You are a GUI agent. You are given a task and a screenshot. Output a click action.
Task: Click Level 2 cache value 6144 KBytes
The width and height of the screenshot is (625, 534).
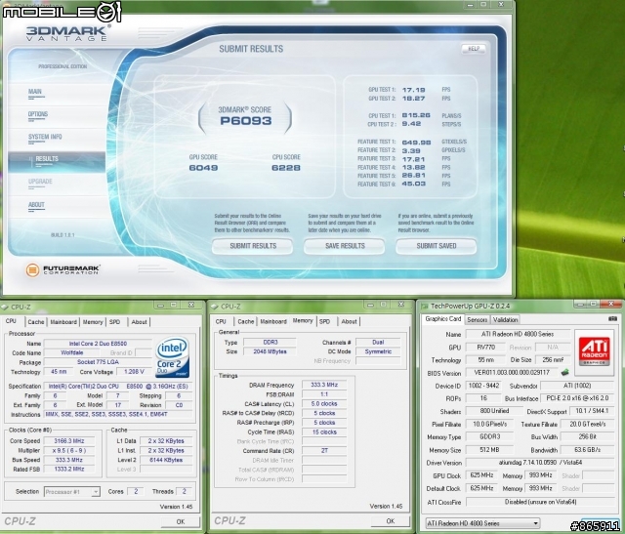[x=166, y=460]
